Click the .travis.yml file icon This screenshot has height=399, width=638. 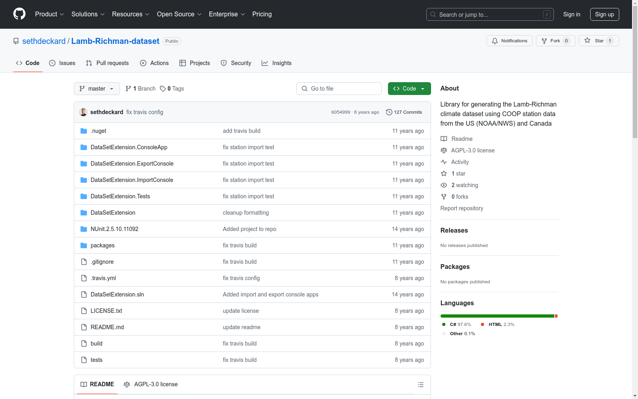(84, 278)
